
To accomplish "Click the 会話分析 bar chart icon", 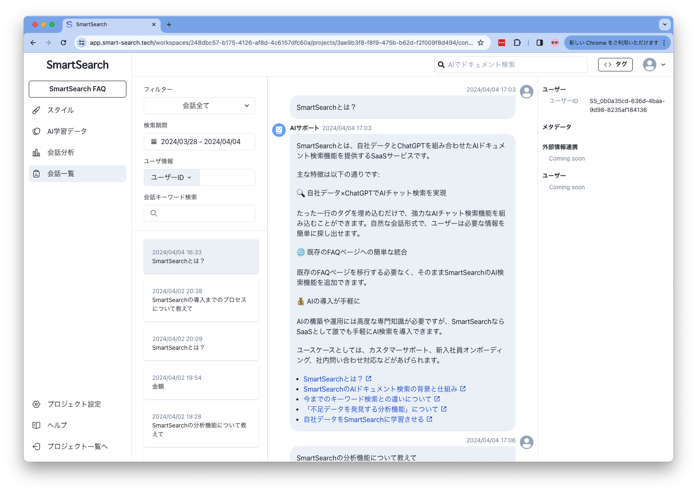I will pos(37,153).
